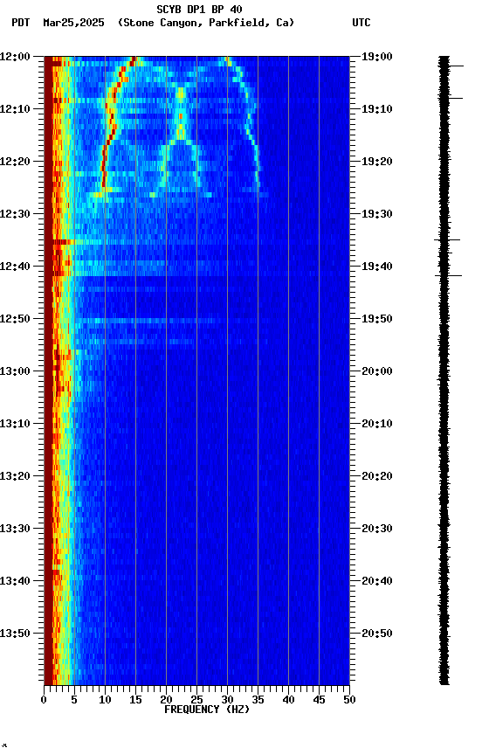
Task: Select the 'PDT' timezone label
Action: coord(21,23)
